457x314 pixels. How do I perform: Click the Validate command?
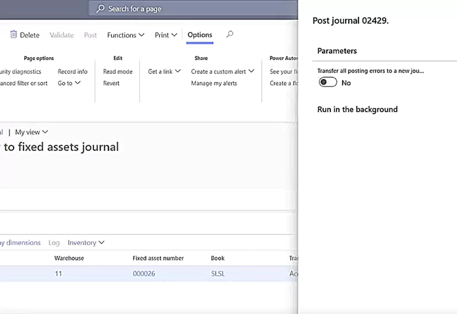pos(61,35)
